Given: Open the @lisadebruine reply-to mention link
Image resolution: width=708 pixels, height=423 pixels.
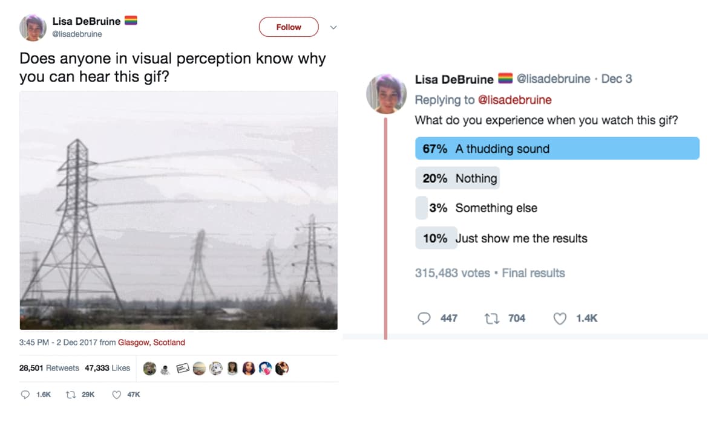Looking at the screenshot, I should 515,100.
